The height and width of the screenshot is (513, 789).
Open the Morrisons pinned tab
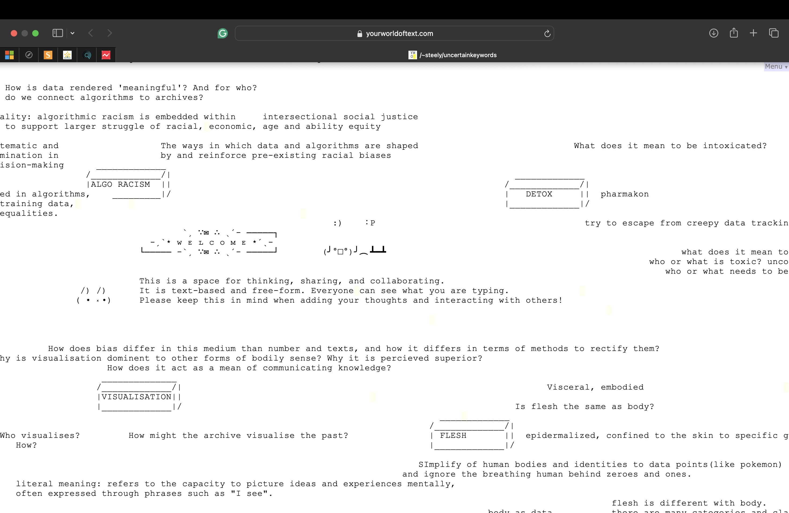[x=67, y=55]
